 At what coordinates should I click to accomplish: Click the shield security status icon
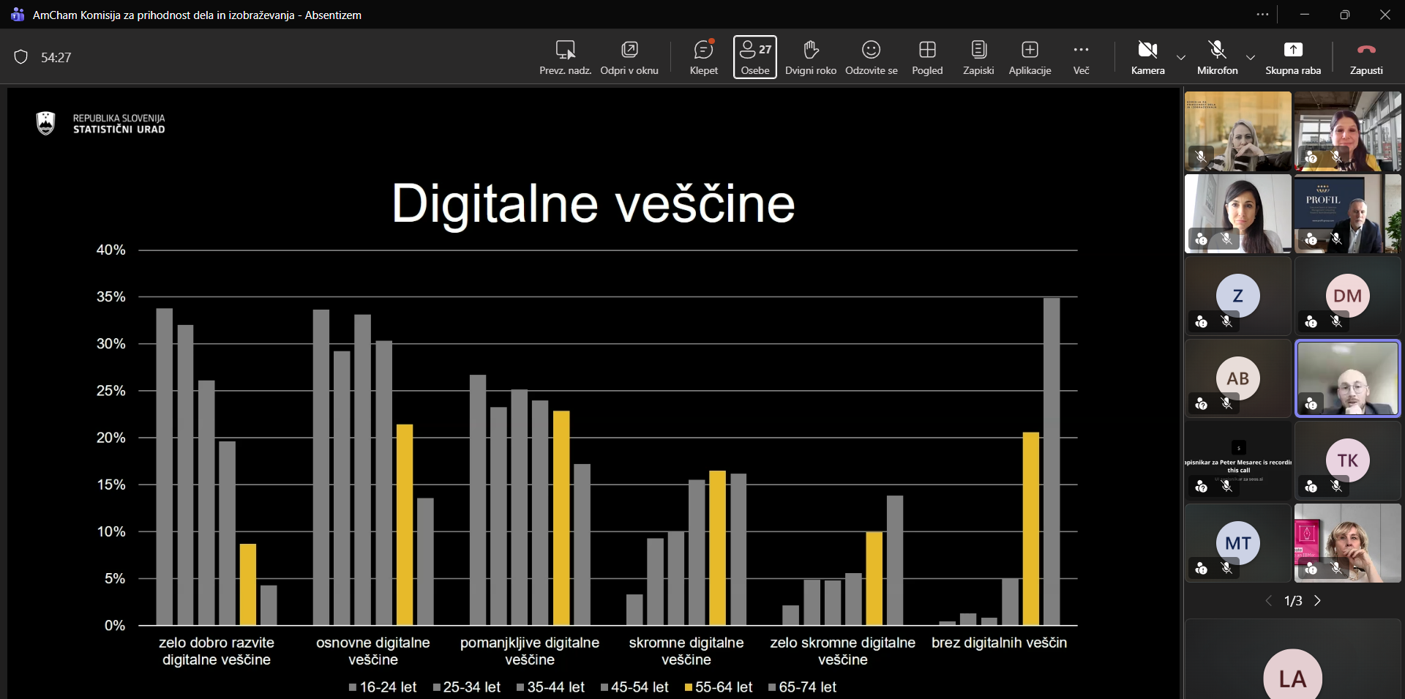point(21,57)
